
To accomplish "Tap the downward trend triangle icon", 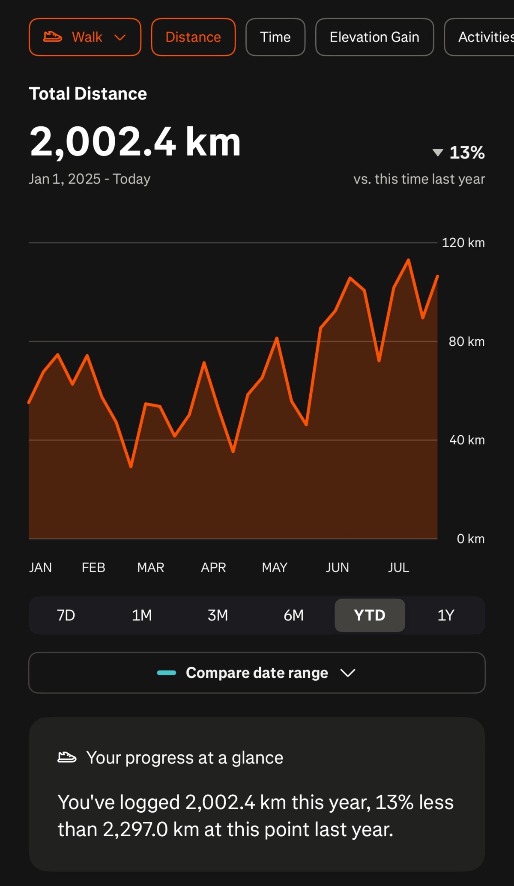I will (437, 153).
